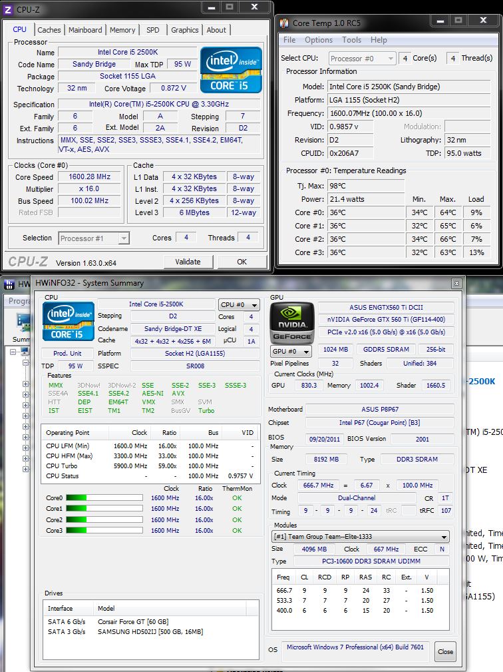This screenshot has height=672, width=503.
Task: Click the GPU clock '830.3' value
Action: pos(309,386)
